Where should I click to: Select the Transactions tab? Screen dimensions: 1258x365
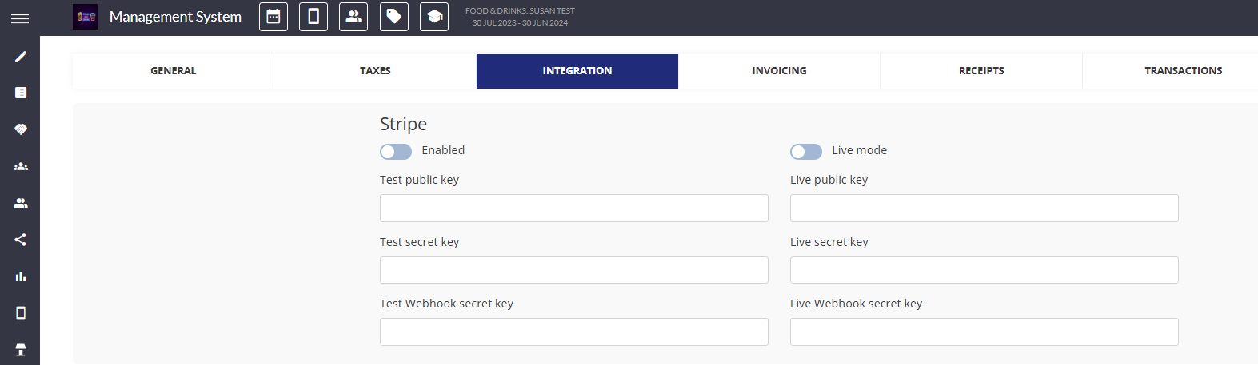[x=1183, y=71]
